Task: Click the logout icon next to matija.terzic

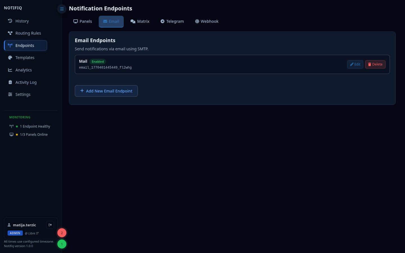Action: (50, 225)
